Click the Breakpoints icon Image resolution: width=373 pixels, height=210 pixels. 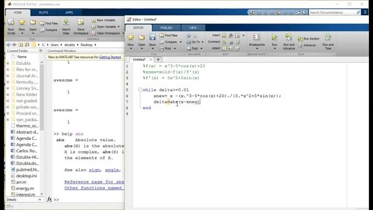point(256,37)
